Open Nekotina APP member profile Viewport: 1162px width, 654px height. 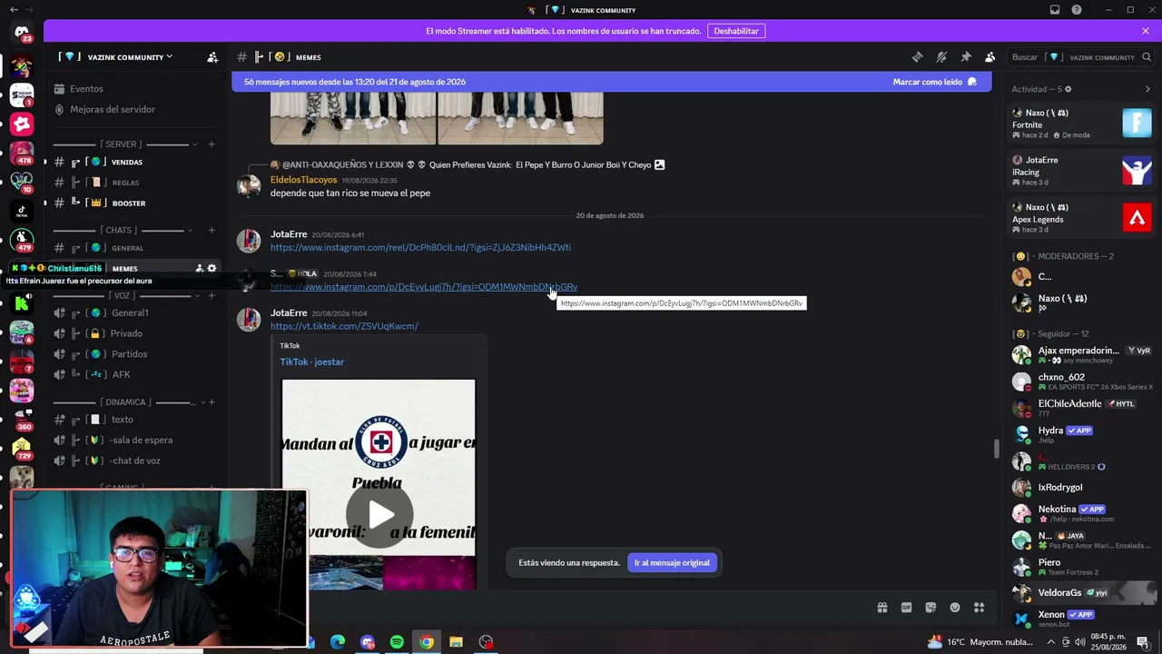point(1082,513)
